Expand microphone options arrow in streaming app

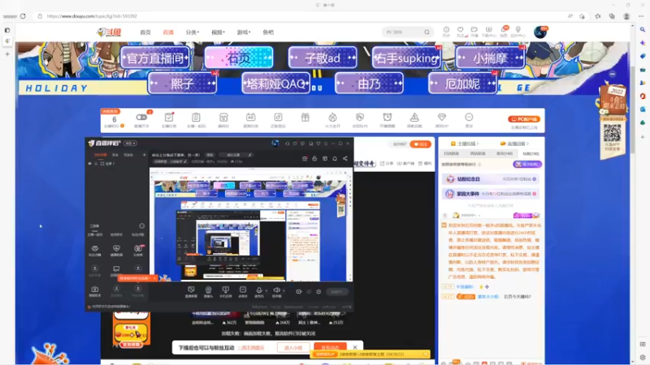click(266, 291)
